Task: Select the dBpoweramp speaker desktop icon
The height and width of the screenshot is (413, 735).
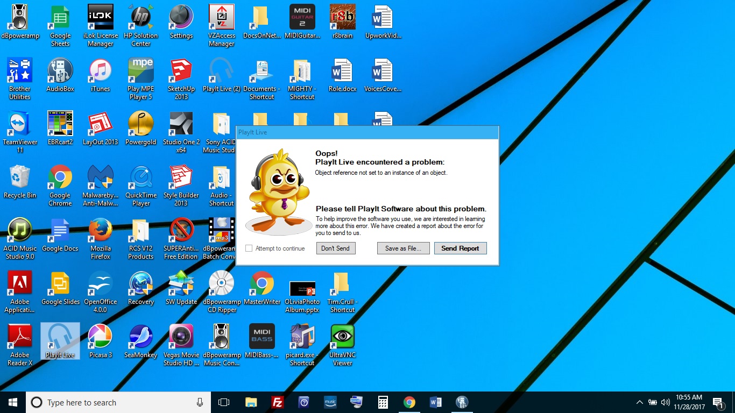Action: click(x=20, y=23)
